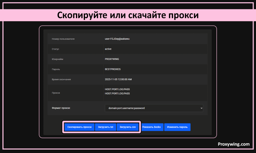Click the Proxywing.com watermark text
This screenshot has width=256, height=153.
coord(233,144)
